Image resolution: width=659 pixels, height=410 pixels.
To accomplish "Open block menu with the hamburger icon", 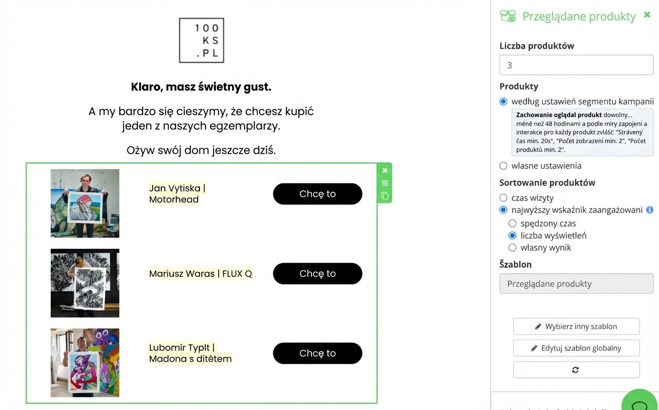I will pos(385,183).
